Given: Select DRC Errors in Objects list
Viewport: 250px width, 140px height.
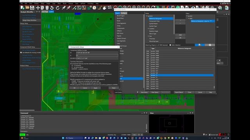Looking at the screenshot, I should (x=120, y=33).
